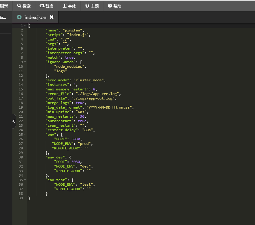Fold the ignore_watch array at line 9
The height and width of the screenshot is (225, 255).
tap(25, 62)
